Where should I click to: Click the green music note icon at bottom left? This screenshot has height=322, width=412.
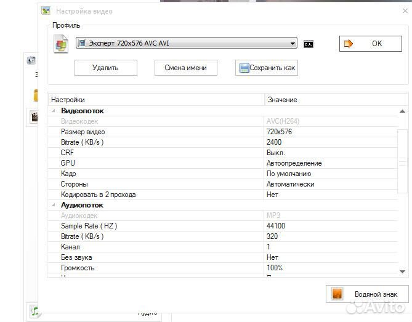coord(35,311)
